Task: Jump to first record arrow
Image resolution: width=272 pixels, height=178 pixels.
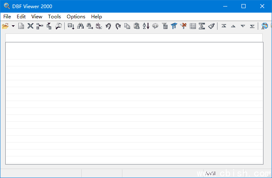Action: [x=224, y=26]
